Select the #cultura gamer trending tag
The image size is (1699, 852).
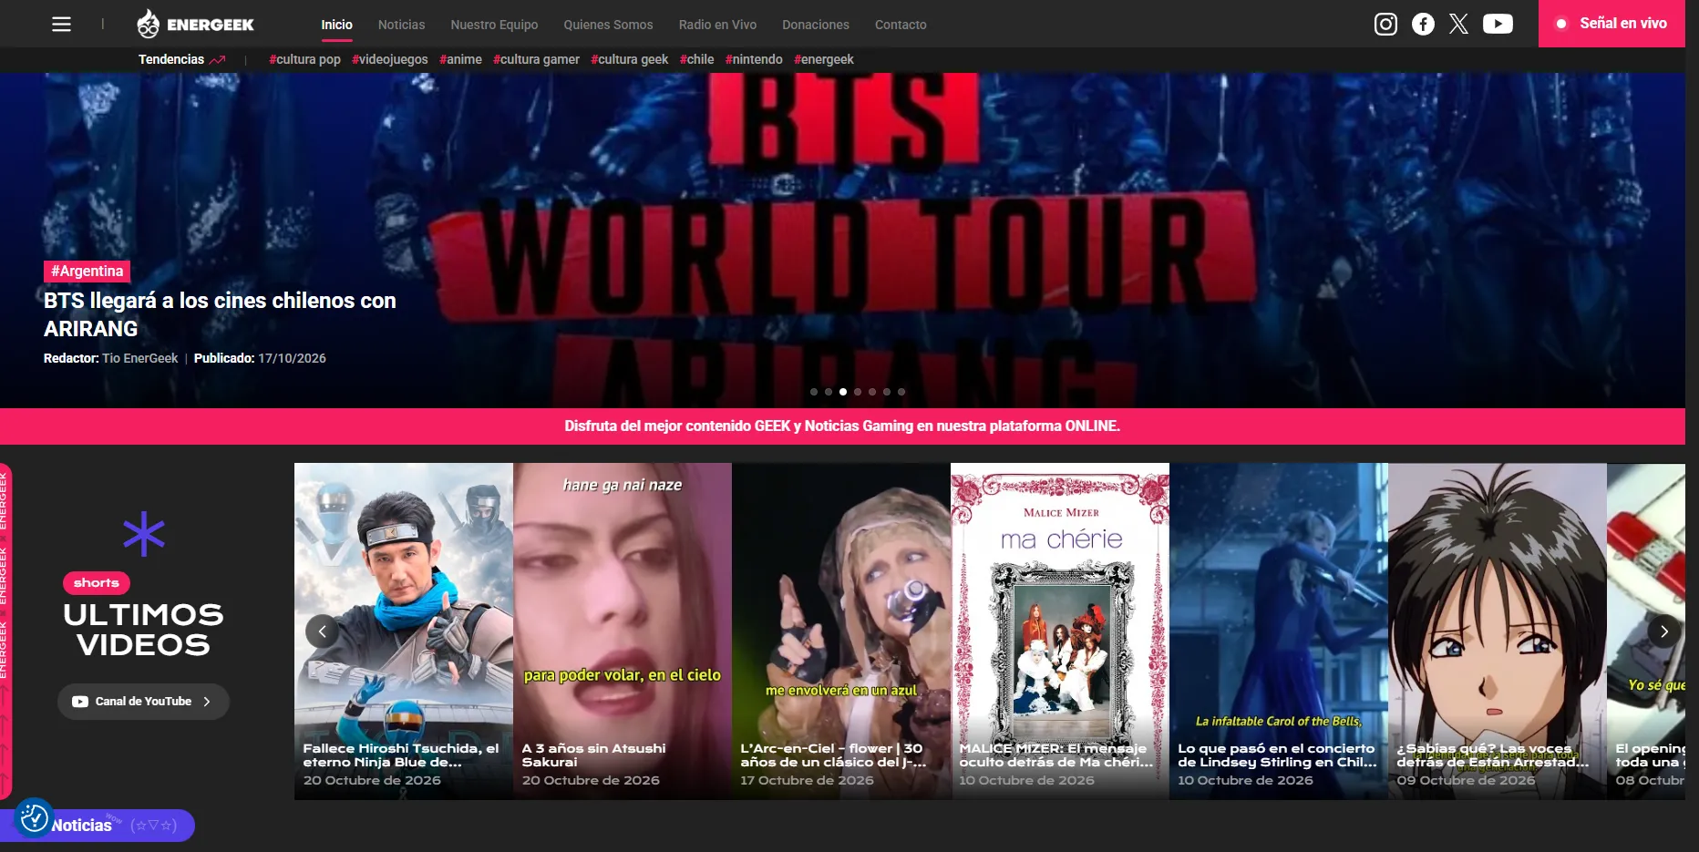coord(536,59)
